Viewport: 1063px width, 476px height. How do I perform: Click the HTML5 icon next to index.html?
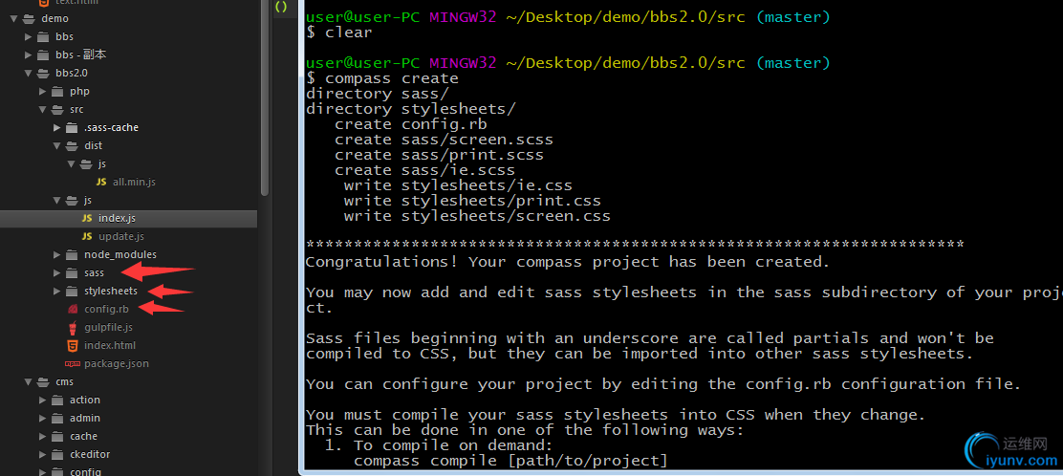72,345
